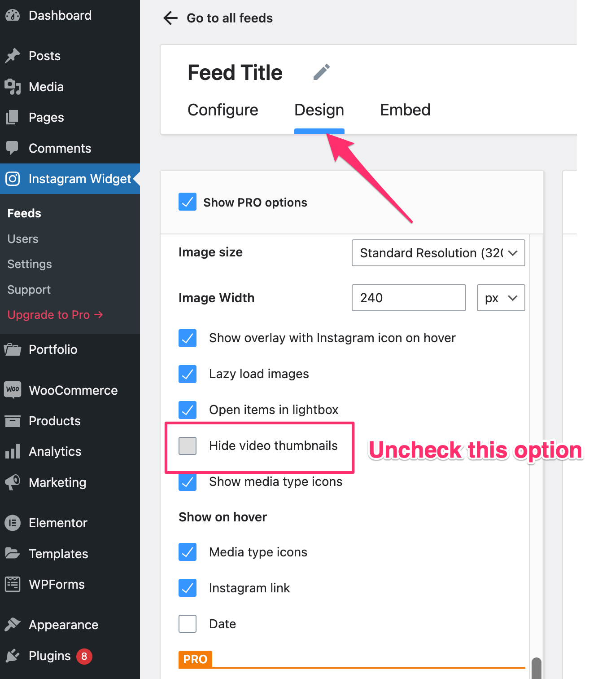Uncheck Show PRO options checkbox
Viewport: 611px width, 679px height.
click(x=188, y=202)
